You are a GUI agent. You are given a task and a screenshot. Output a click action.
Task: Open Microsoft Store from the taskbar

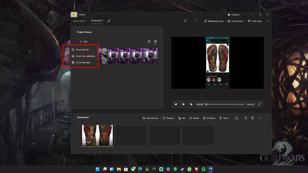click(x=126, y=169)
